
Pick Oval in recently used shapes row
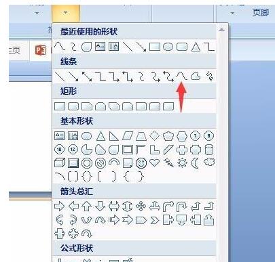pyautogui.click(x=168, y=47)
